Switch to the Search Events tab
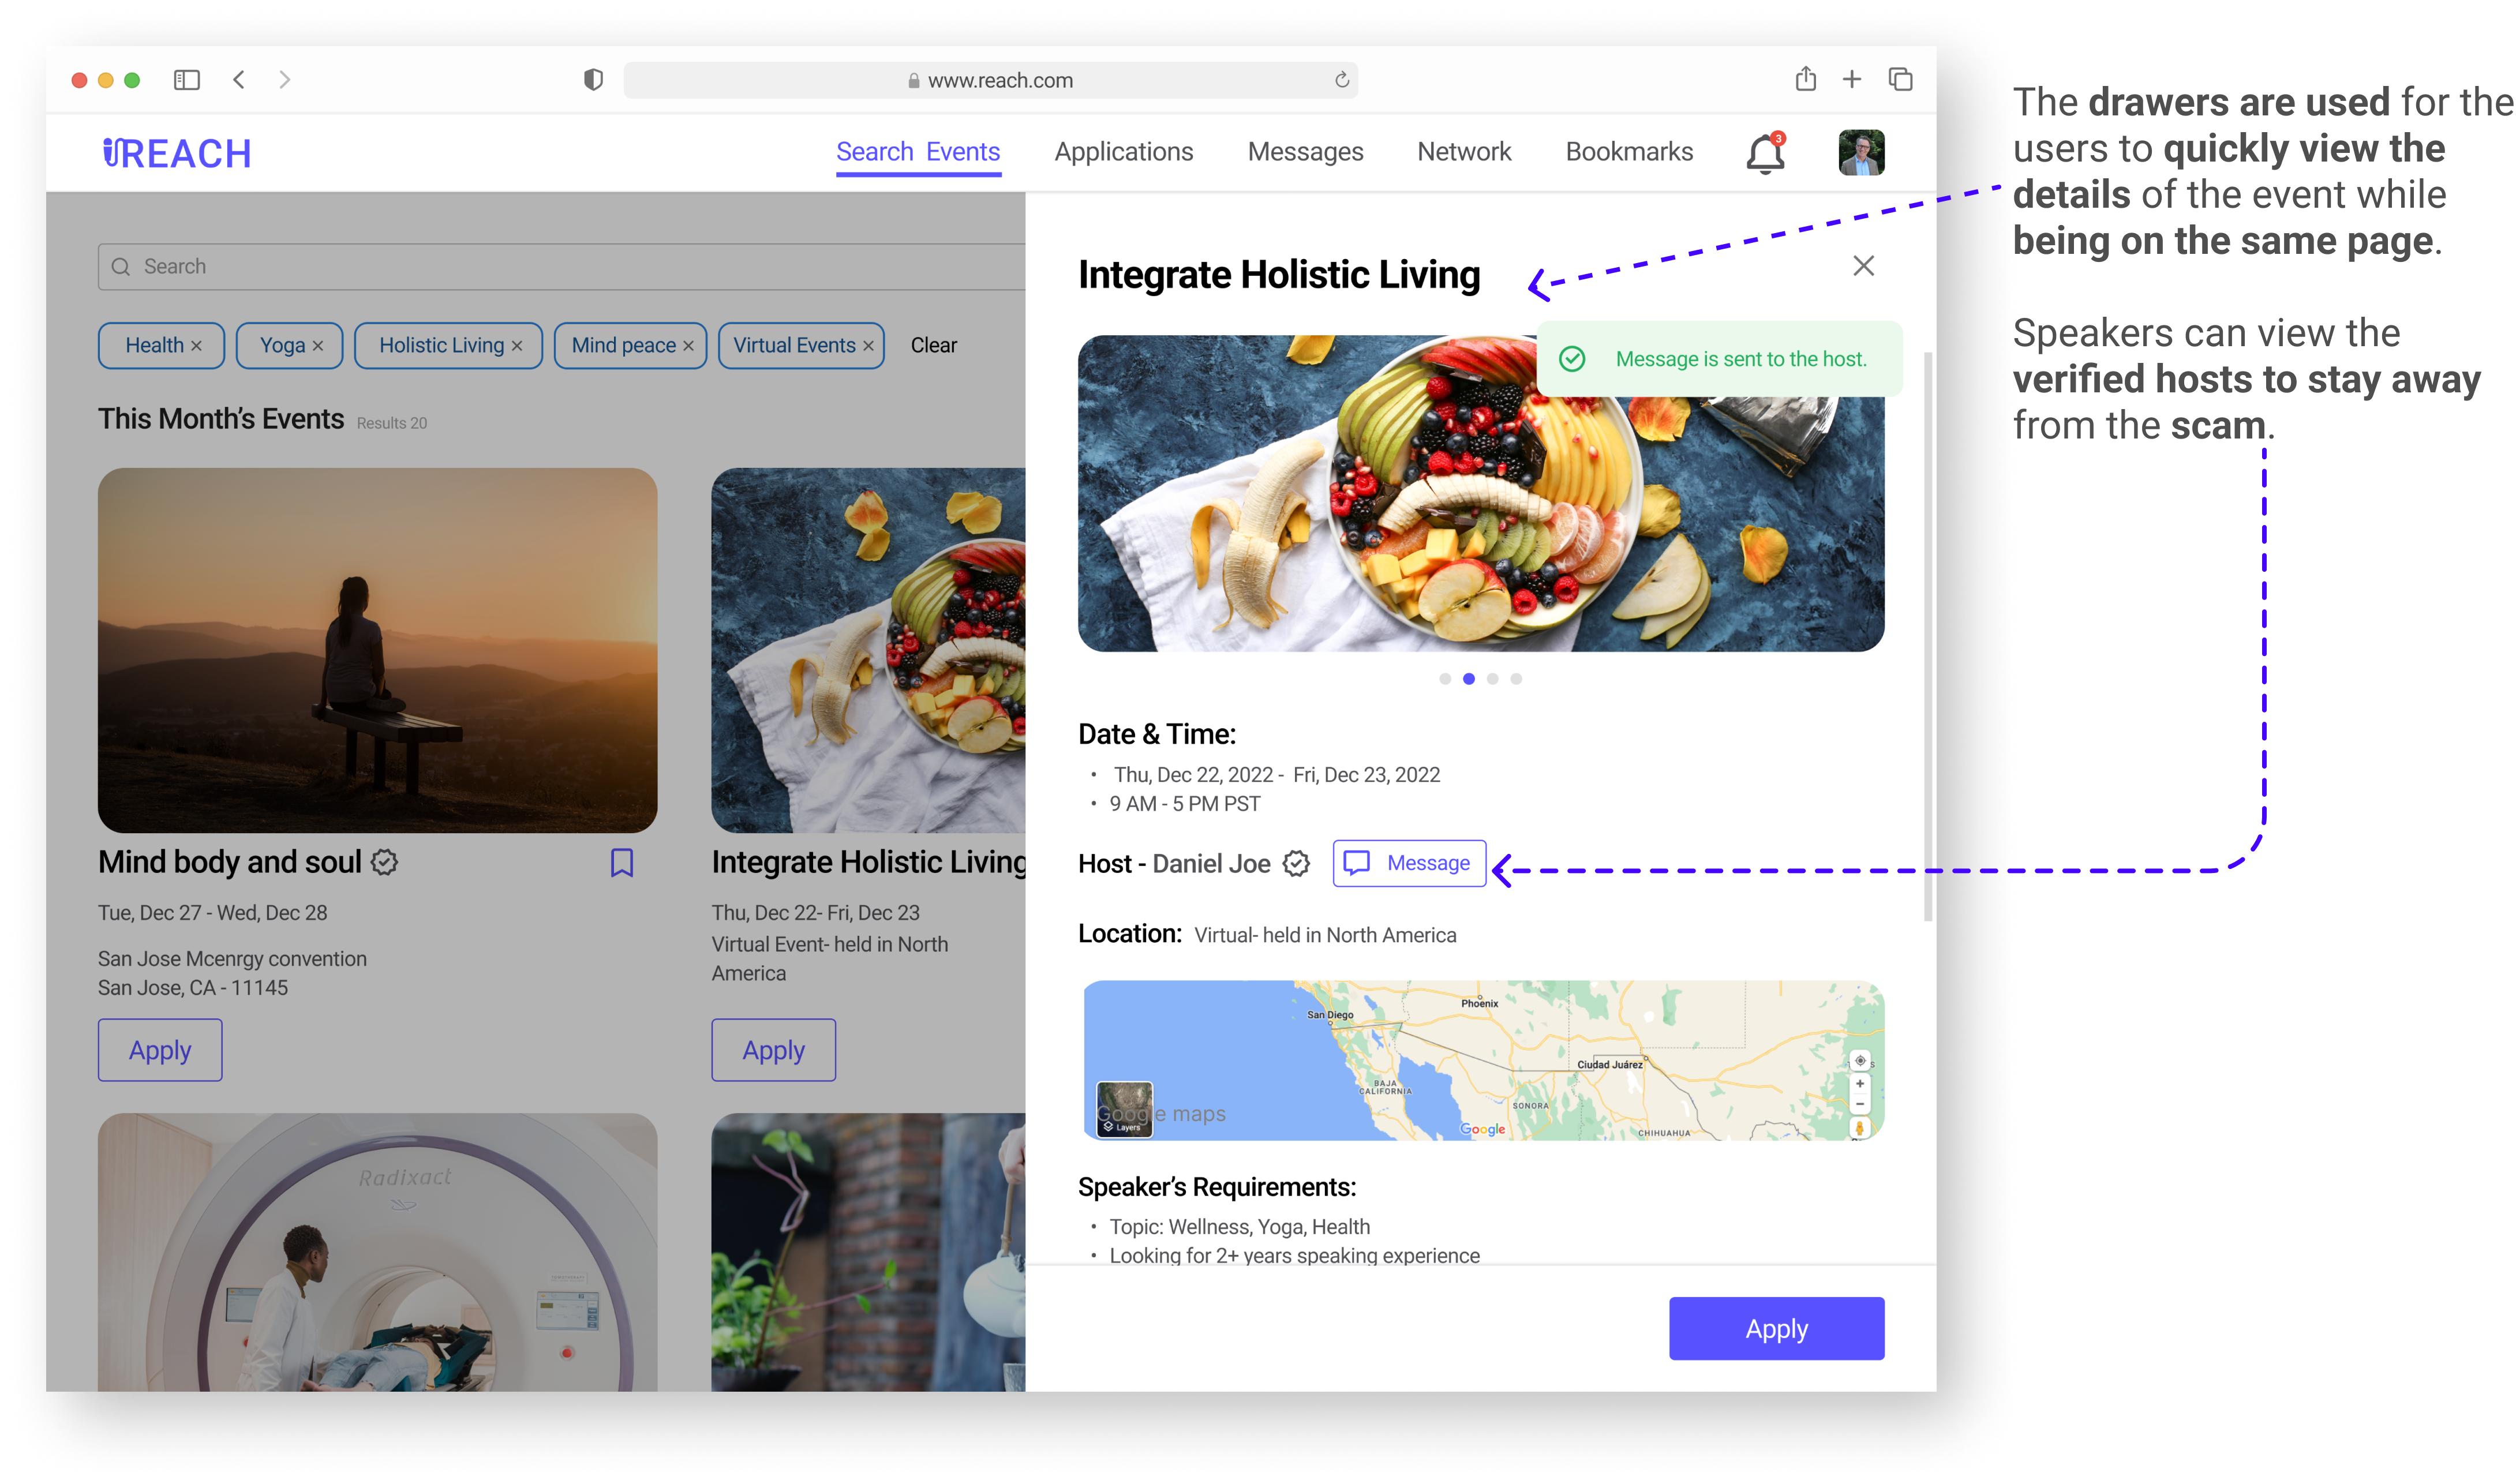Screen dimensions: 2516x1484 (918, 152)
